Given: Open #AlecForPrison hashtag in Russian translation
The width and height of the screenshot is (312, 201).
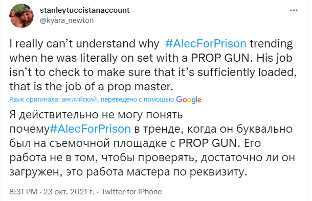Looking at the screenshot, I should [x=90, y=129].
